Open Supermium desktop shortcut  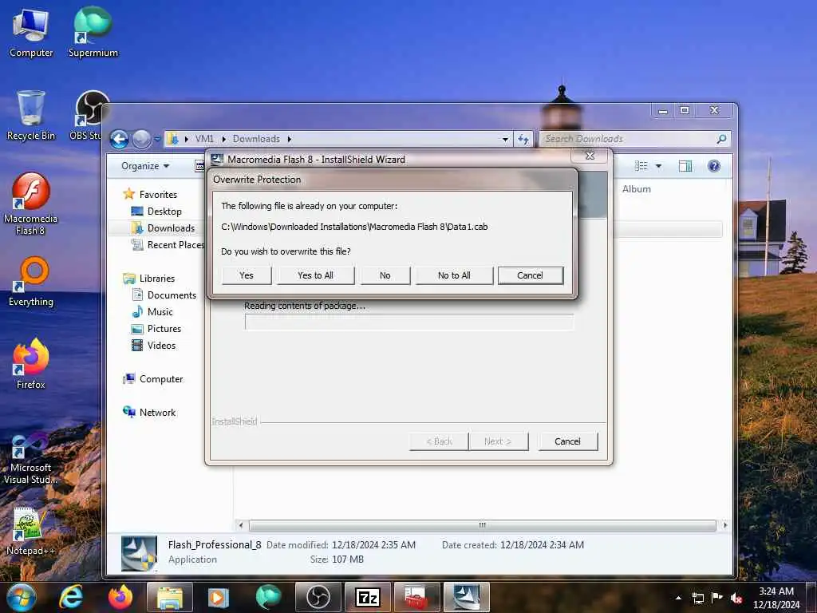coord(93,33)
